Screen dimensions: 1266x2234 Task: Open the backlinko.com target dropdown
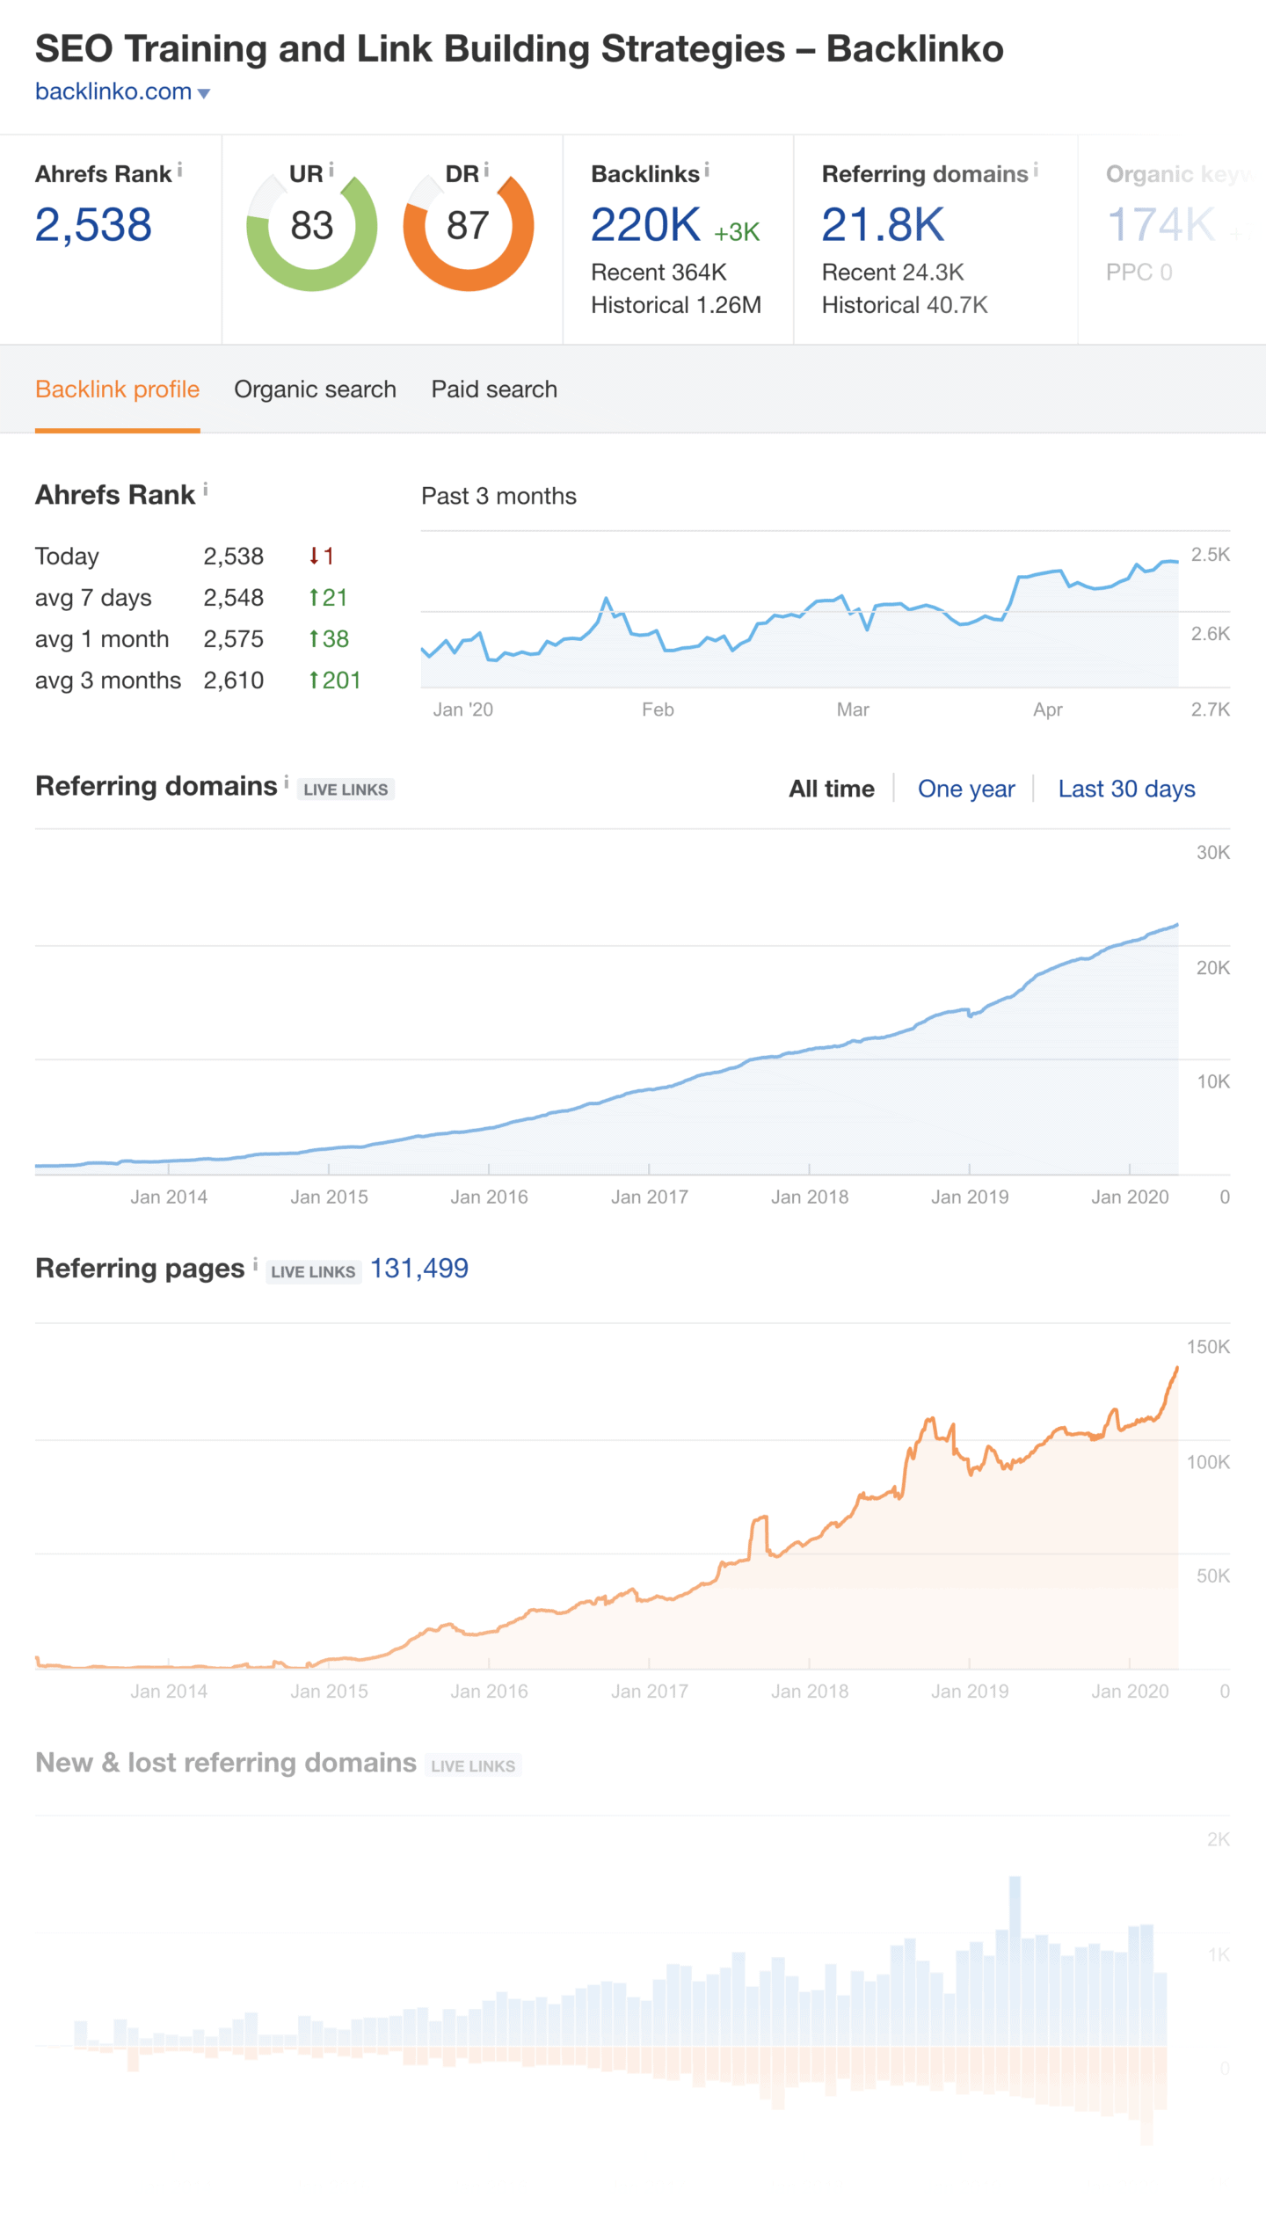204,91
